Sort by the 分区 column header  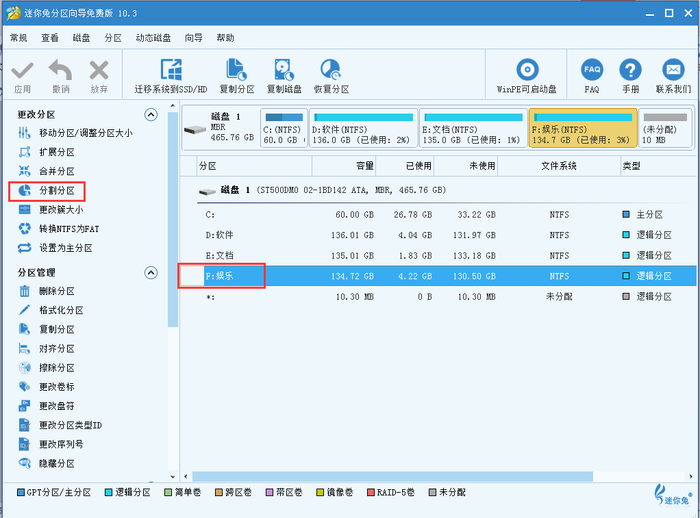coord(254,166)
